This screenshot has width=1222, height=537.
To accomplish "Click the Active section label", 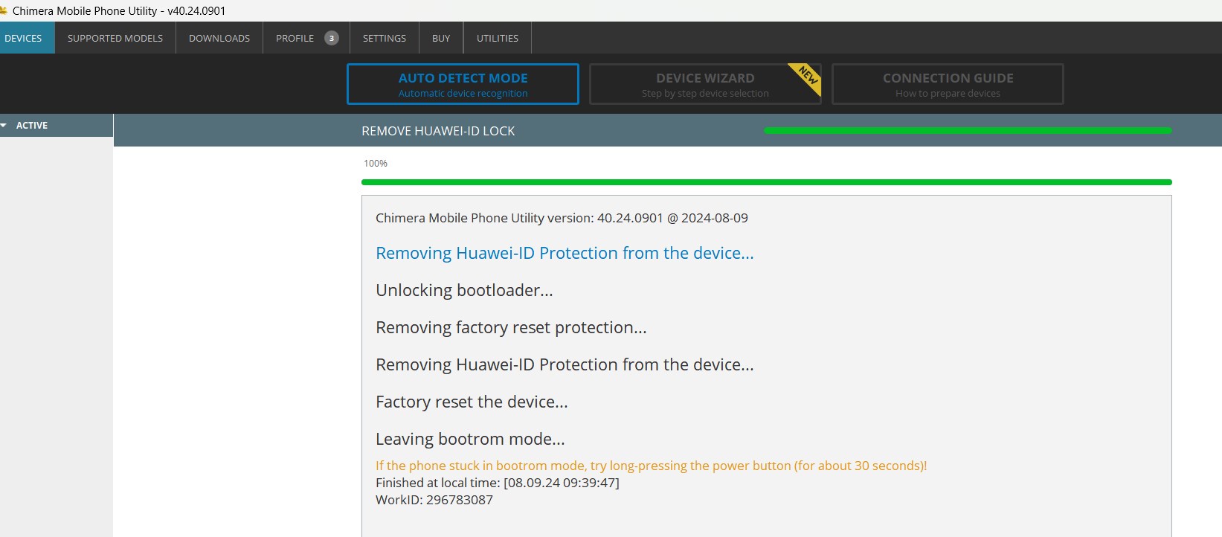I will (32, 126).
